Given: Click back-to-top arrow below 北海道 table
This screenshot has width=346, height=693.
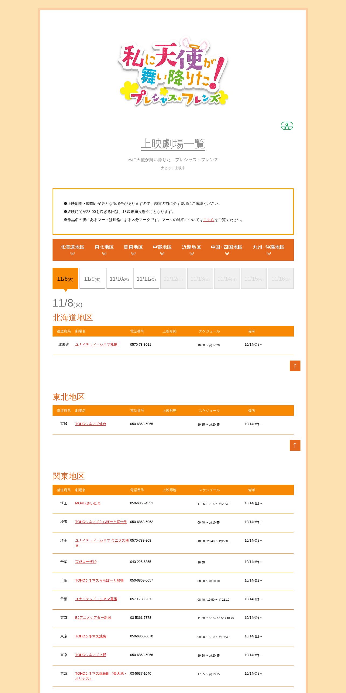Looking at the screenshot, I should click(295, 366).
